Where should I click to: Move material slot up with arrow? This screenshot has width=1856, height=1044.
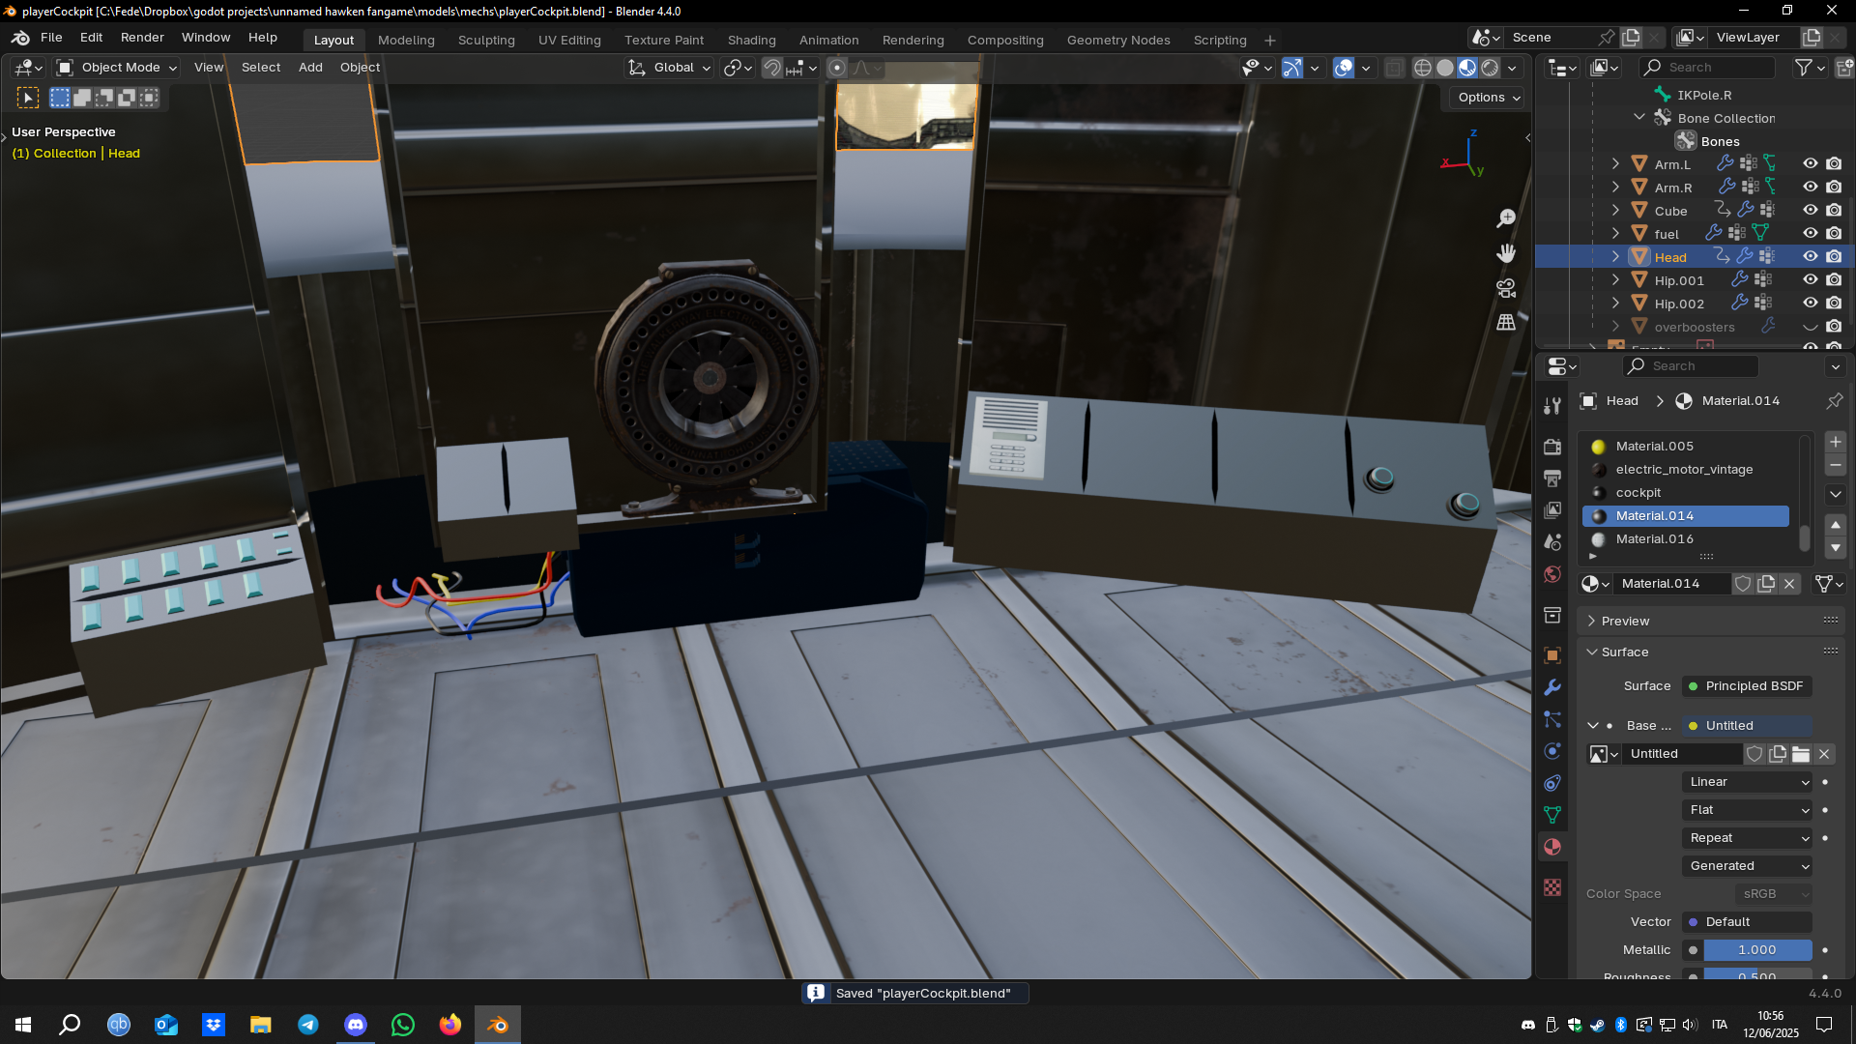click(x=1836, y=525)
